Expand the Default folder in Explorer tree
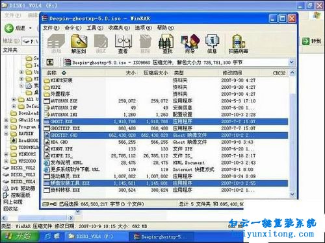Image resolution: width=325 pixels, height=243 pixels. [x=14, y=106]
